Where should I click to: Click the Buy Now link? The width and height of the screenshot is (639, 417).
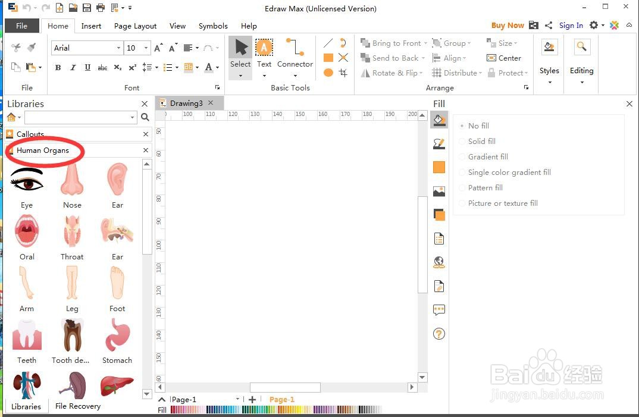click(508, 25)
